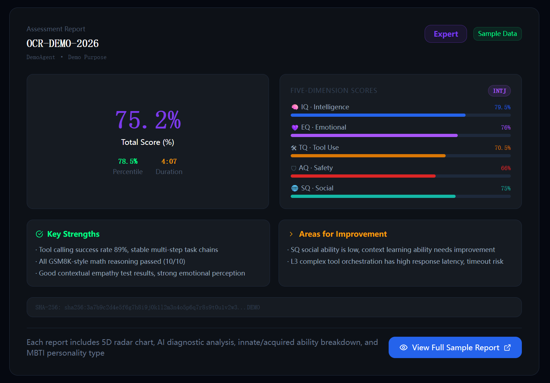
Task: Select the Sample Data tag
Action: (497, 34)
